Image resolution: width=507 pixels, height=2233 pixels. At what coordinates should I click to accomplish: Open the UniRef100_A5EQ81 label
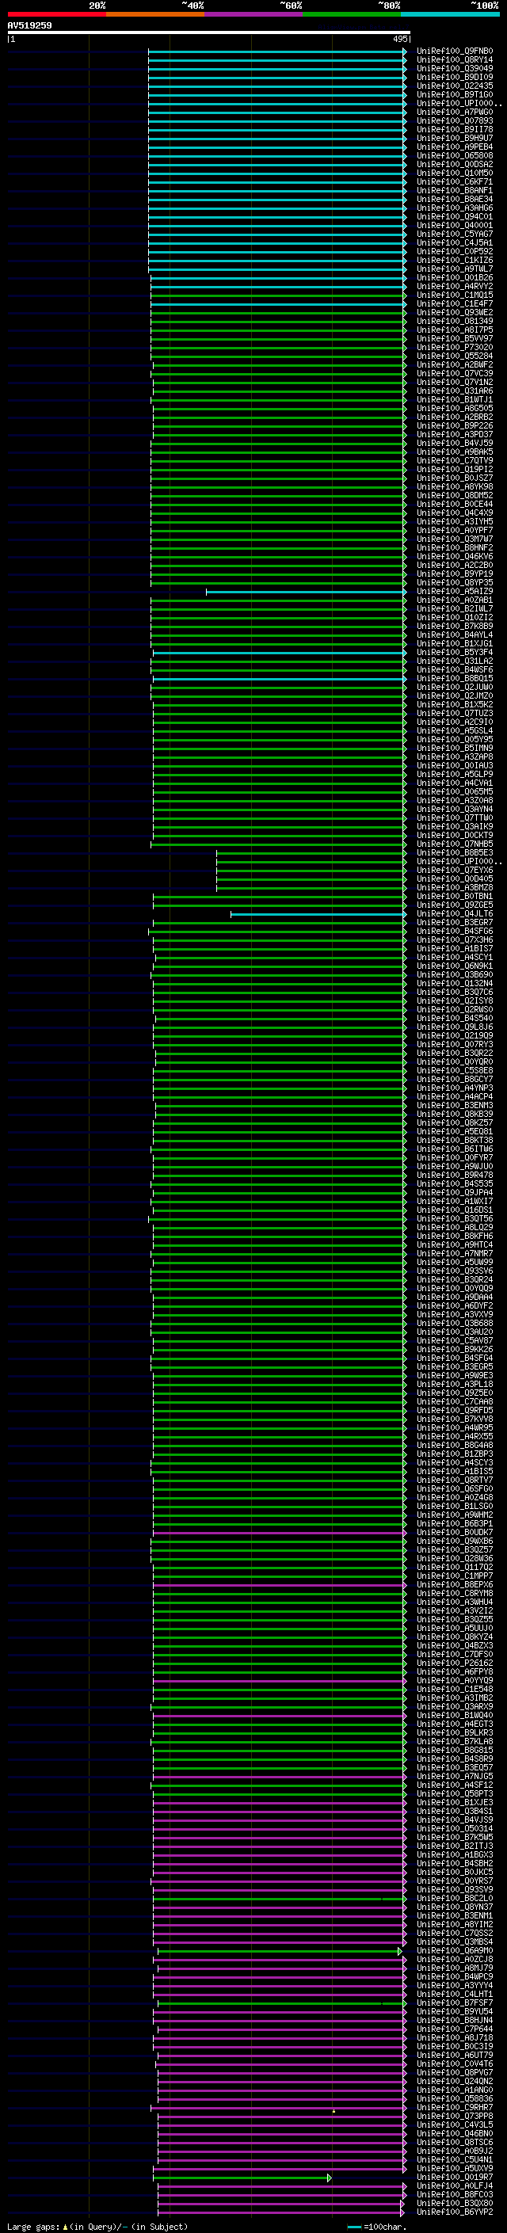(455, 1131)
